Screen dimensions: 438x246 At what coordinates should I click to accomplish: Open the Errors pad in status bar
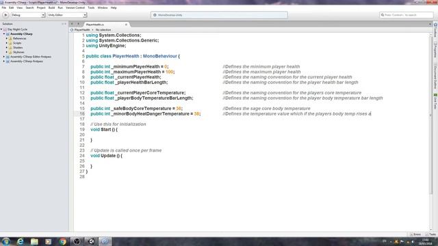tap(415, 234)
